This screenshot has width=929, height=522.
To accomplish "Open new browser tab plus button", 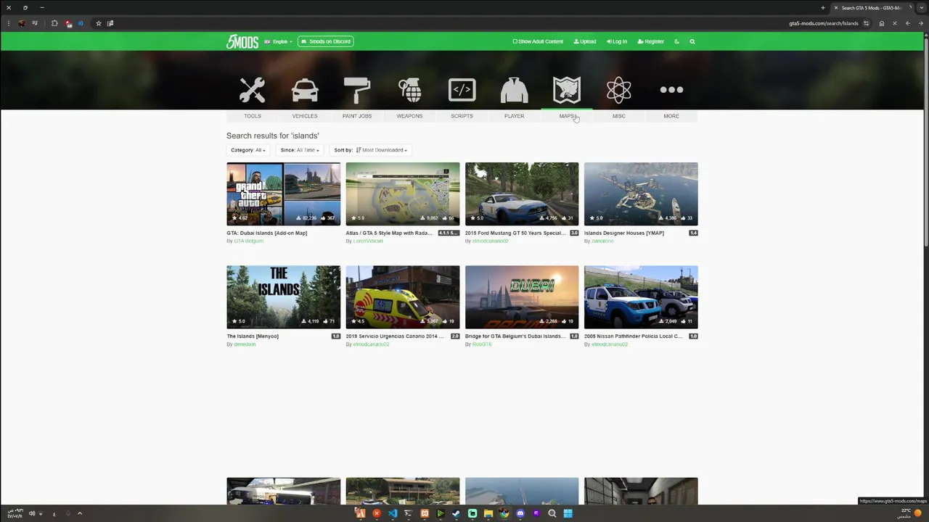I will click(x=823, y=8).
